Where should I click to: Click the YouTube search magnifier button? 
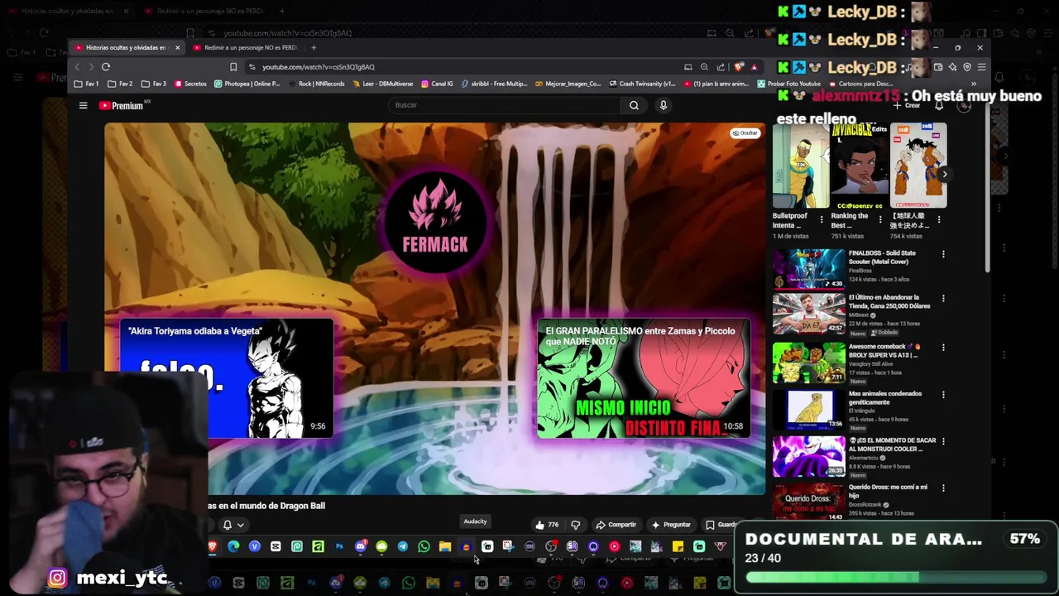[x=634, y=105]
